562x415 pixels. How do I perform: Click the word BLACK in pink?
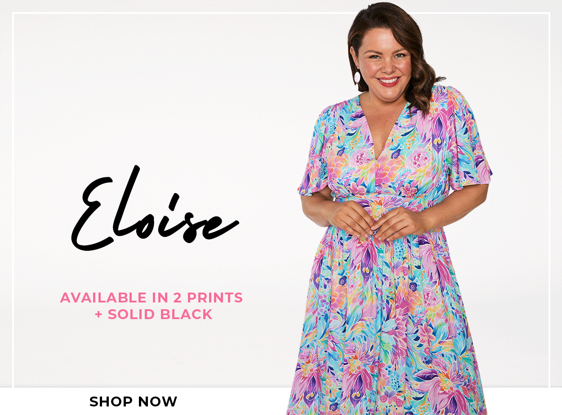point(186,314)
